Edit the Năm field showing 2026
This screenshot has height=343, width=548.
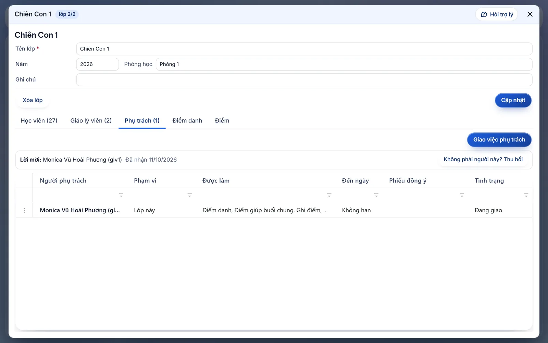click(x=98, y=64)
